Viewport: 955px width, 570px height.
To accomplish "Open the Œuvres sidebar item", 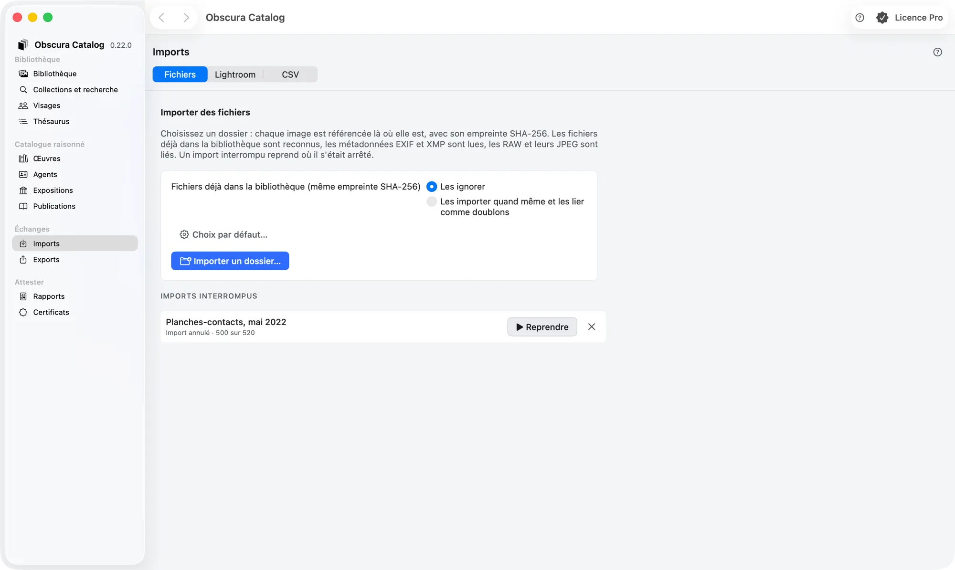I will [x=75, y=158].
